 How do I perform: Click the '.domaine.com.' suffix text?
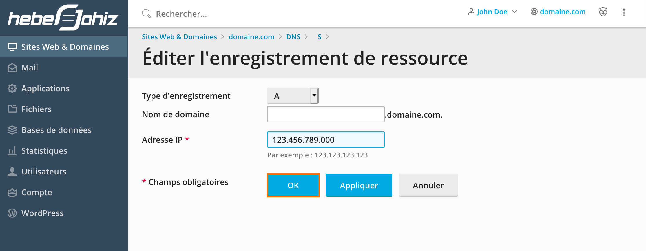[x=414, y=115]
